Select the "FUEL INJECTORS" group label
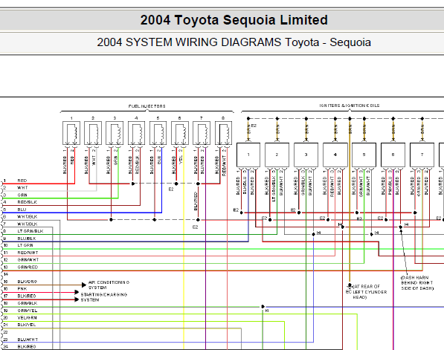 (x=147, y=106)
